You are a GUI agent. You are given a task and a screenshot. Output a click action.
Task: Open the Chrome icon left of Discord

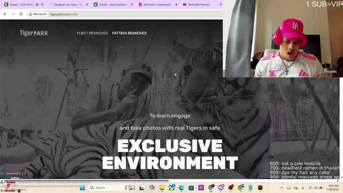[211, 188]
